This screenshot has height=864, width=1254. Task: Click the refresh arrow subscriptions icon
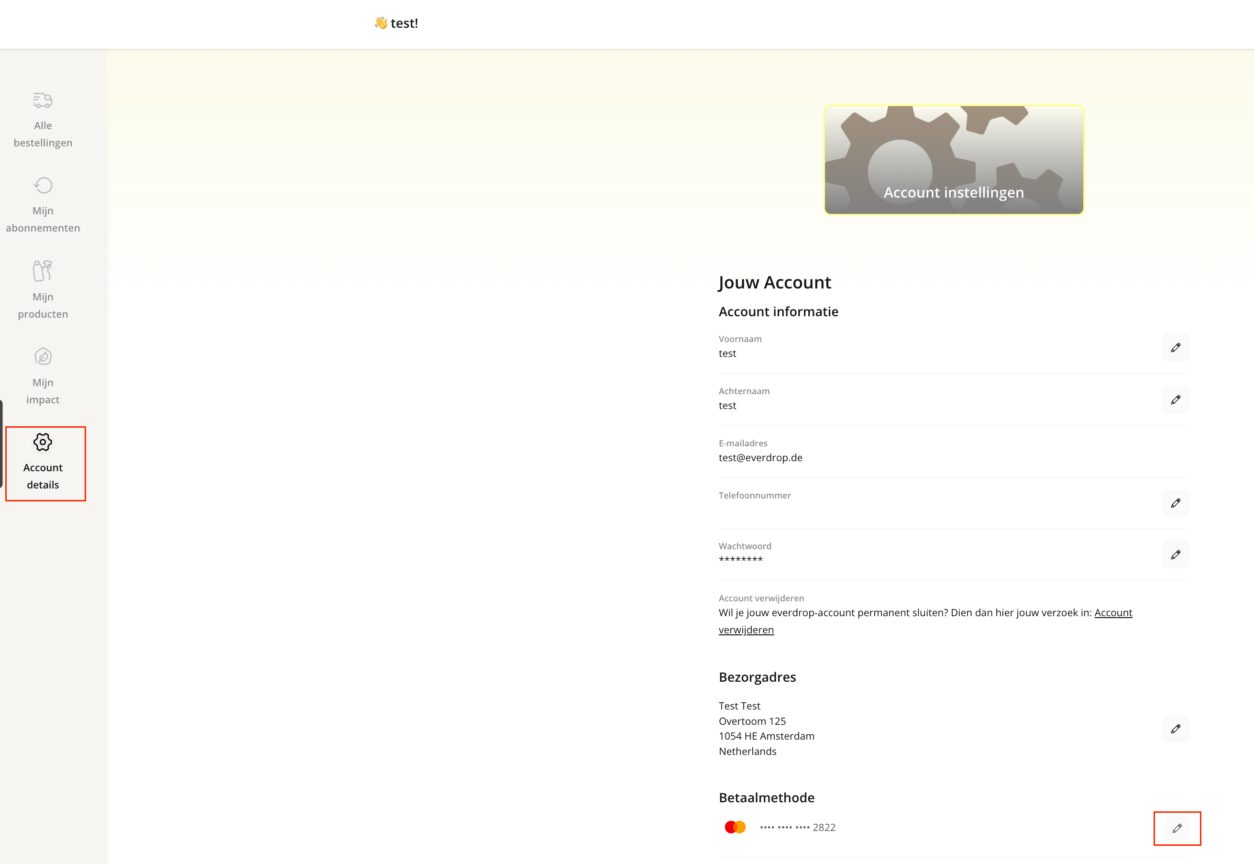coord(43,185)
